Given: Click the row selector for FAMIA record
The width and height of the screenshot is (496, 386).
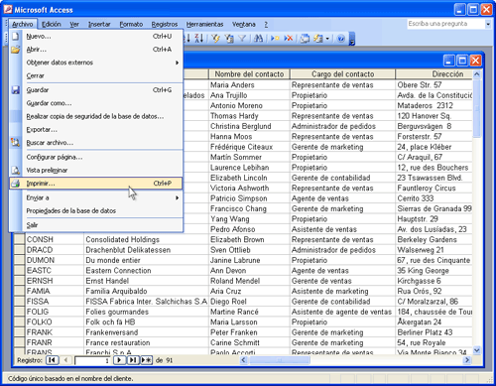Looking at the screenshot, I should click(20, 291).
